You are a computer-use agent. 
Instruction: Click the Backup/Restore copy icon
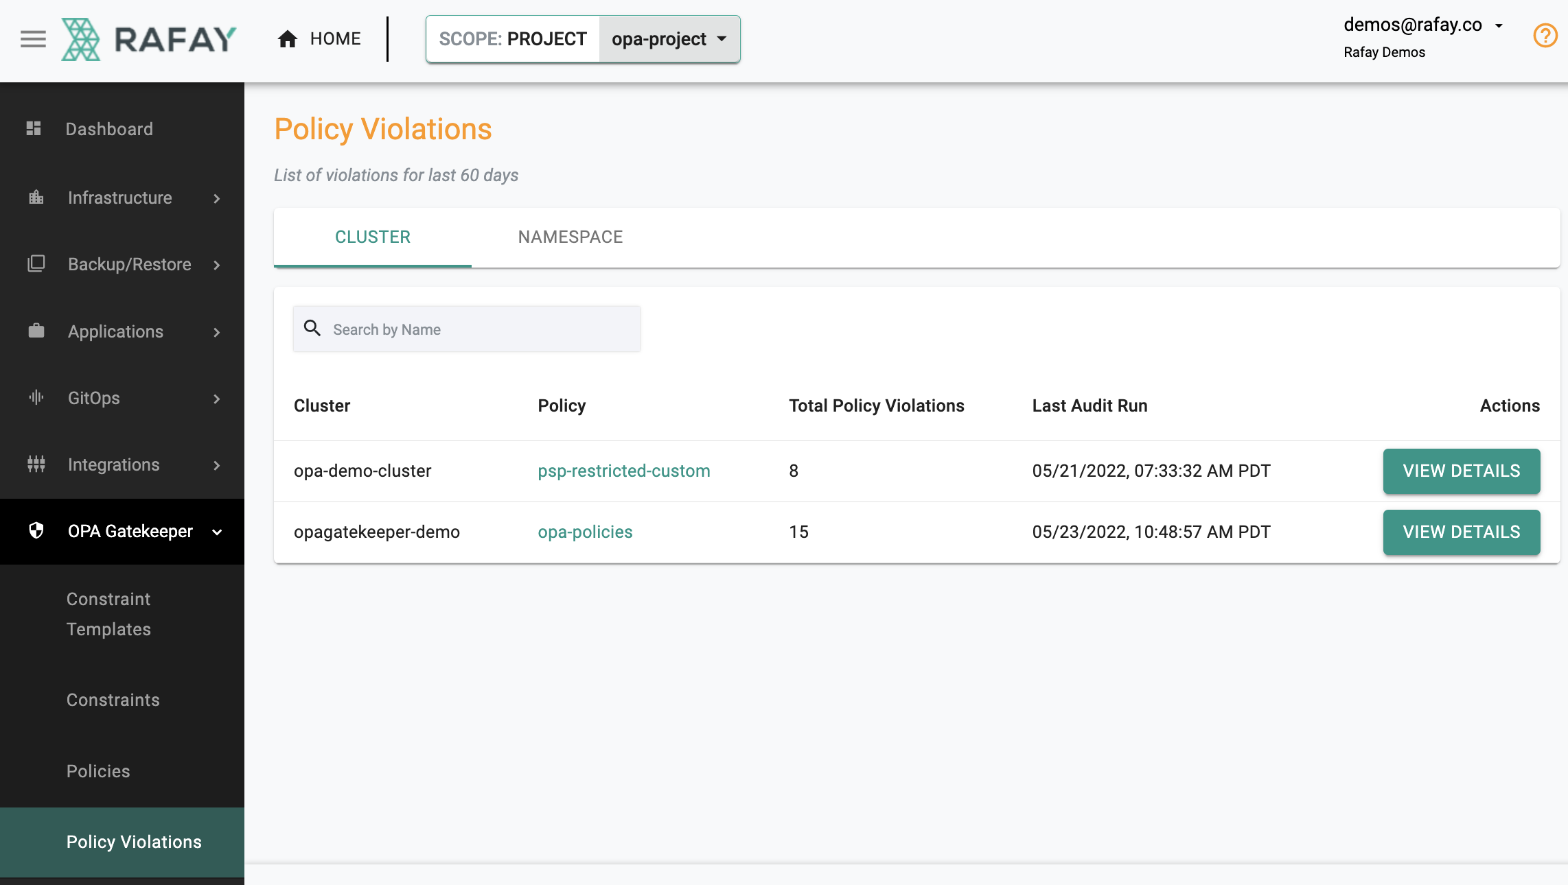[x=36, y=264]
